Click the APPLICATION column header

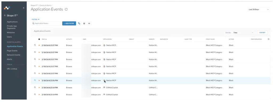coord(107,39)
